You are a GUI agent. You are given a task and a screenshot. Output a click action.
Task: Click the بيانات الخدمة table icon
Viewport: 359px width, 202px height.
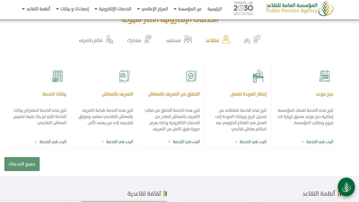57,76
